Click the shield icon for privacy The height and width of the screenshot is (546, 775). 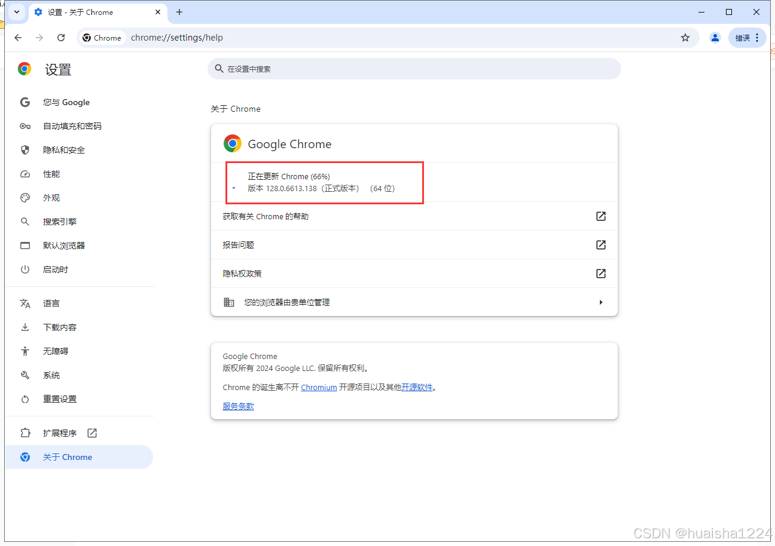(x=25, y=150)
